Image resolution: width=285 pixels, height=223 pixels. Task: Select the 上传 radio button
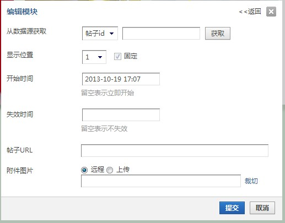coord(110,170)
